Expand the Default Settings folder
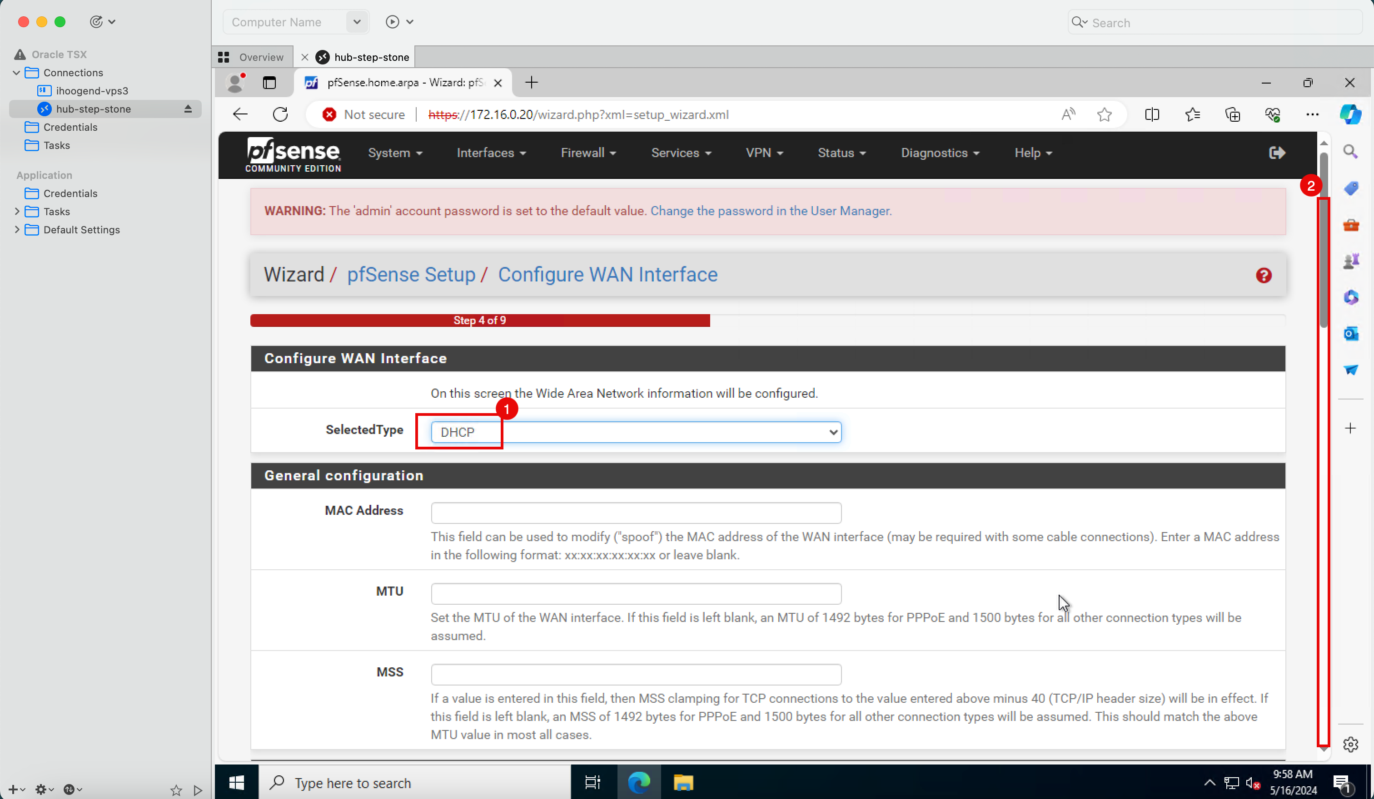The image size is (1374, 799). click(16, 229)
